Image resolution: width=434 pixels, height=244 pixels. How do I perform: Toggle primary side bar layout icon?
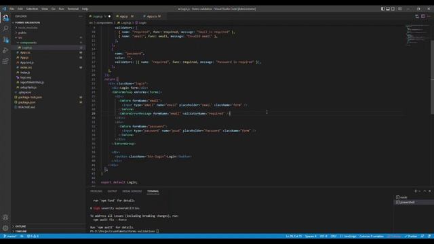[x=382, y=9]
